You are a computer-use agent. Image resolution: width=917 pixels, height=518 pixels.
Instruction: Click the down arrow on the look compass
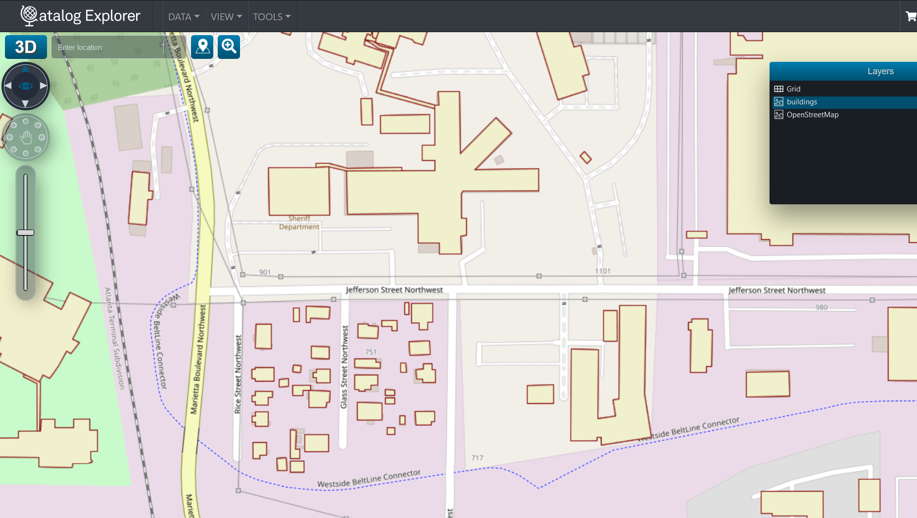(26, 103)
